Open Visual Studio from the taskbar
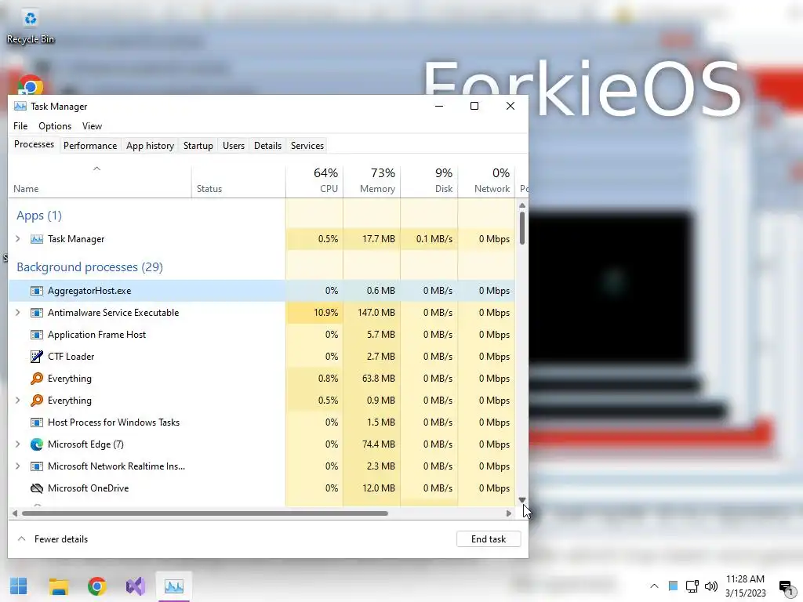The height and width of the screenshot is (602, 803). (x=135, y=586)
